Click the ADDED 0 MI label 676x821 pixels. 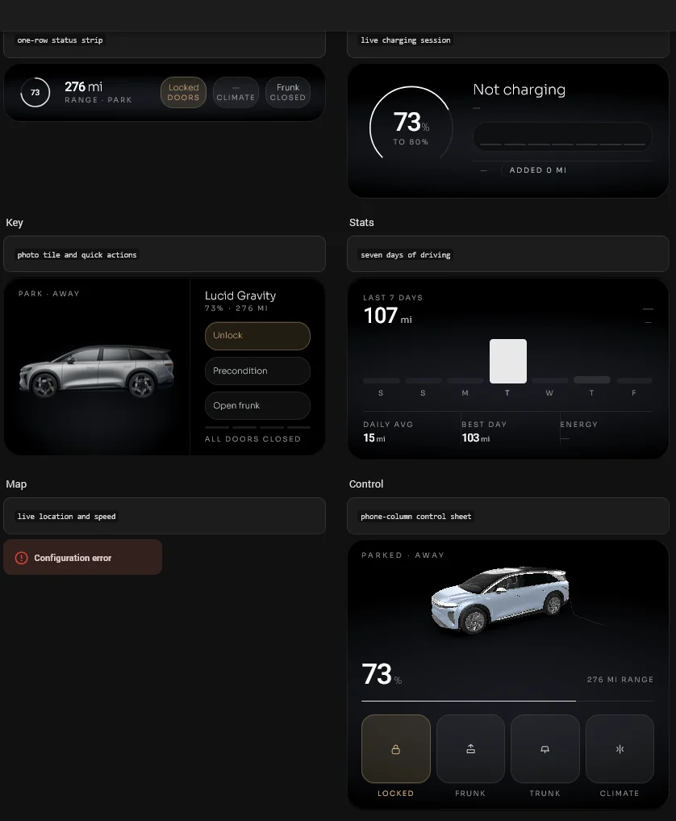[x=538, y=170]
